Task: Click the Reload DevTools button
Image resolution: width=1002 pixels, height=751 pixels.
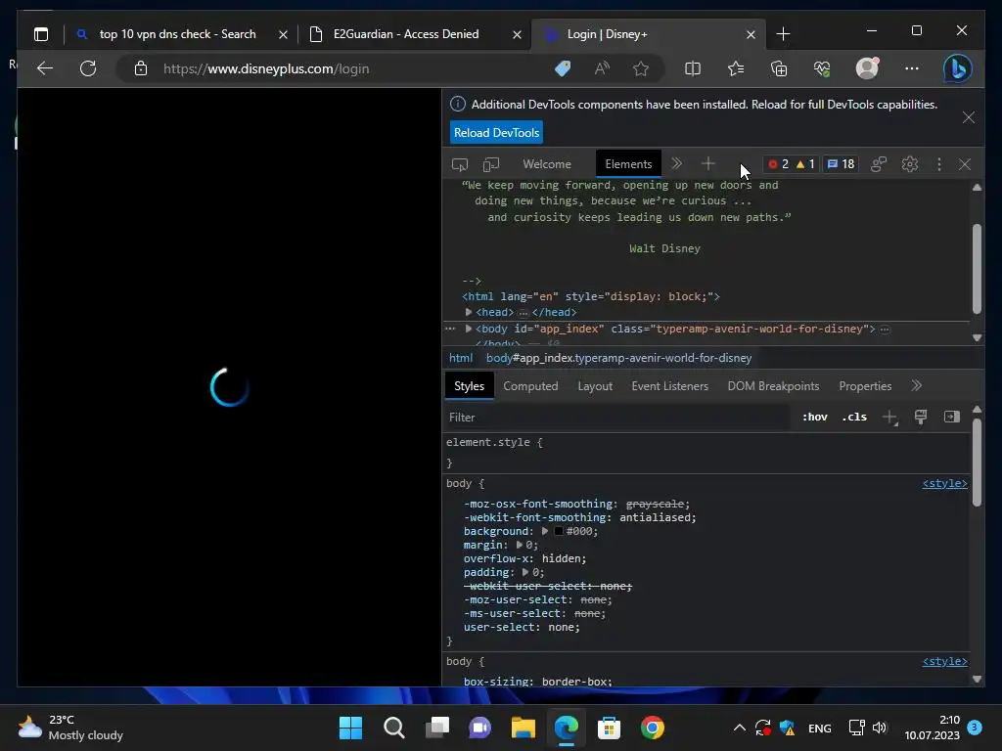Action: (x=496, y=133)
